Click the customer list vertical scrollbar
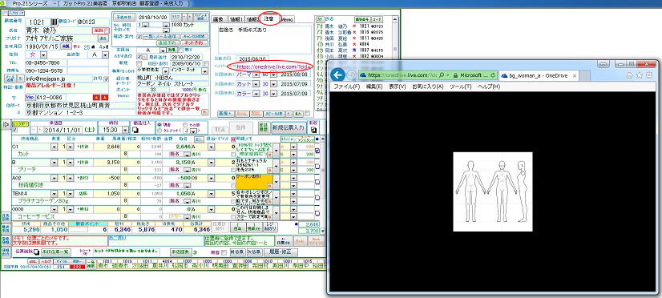 (395, 40)
